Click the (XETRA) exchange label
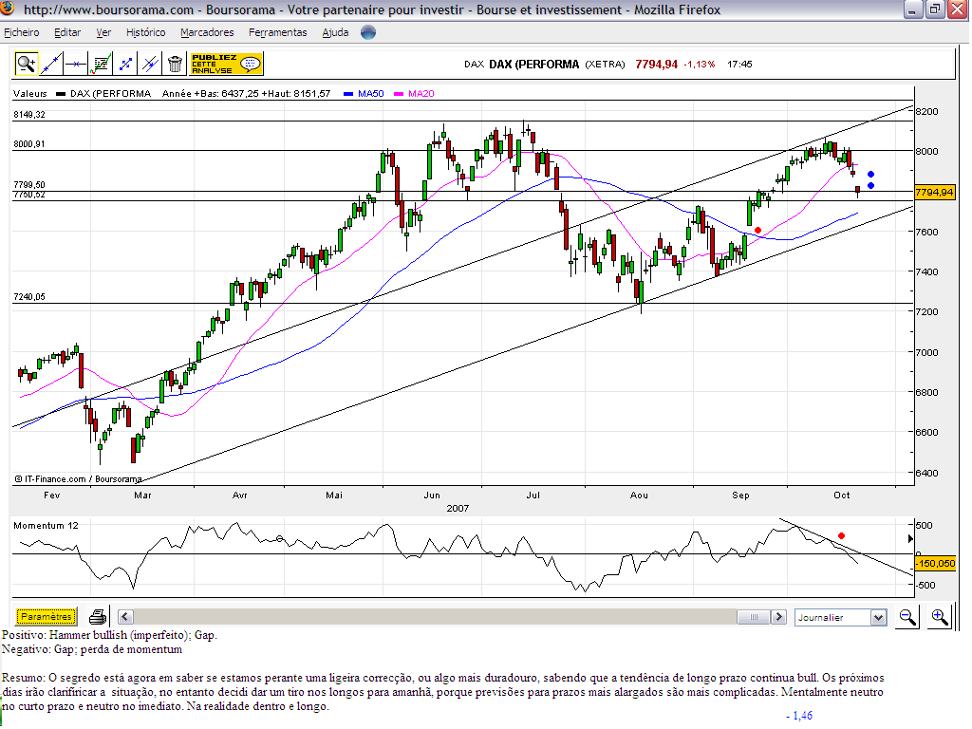Image resolution: width=972 pixels, height=729 pixels. coord(605,65)
